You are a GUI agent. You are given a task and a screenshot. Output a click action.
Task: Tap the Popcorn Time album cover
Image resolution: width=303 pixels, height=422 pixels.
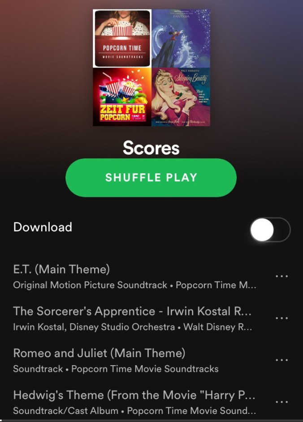point(122,38)
